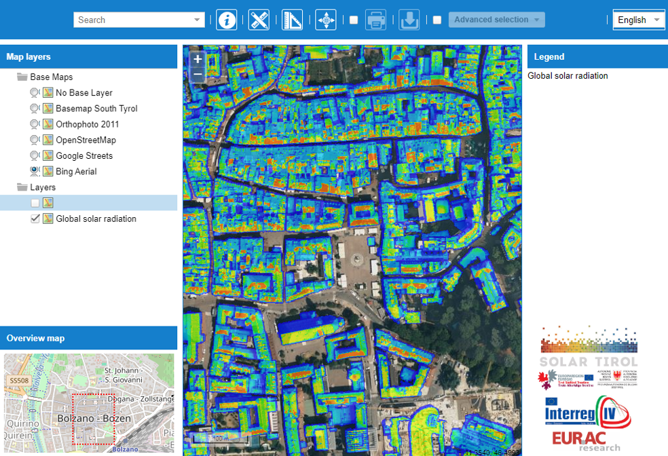
Task: Open the Advanced selection dropdown
Action: (x=496, y=20)
